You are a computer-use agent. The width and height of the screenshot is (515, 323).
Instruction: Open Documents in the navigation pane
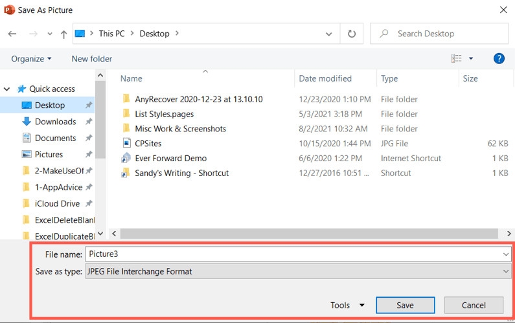[55, 138]
